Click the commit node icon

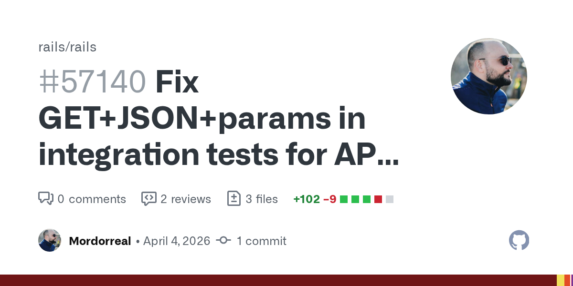[223, 241]
